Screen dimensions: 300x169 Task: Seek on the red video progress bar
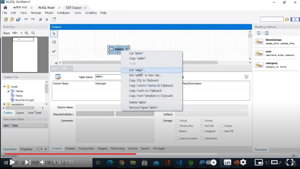coord(70,154)
